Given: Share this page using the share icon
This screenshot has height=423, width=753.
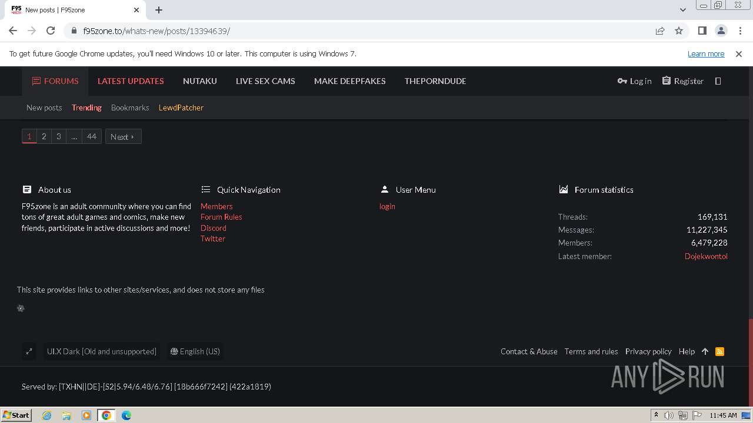Looking at the screenshot, I should [x=660, y=31].
